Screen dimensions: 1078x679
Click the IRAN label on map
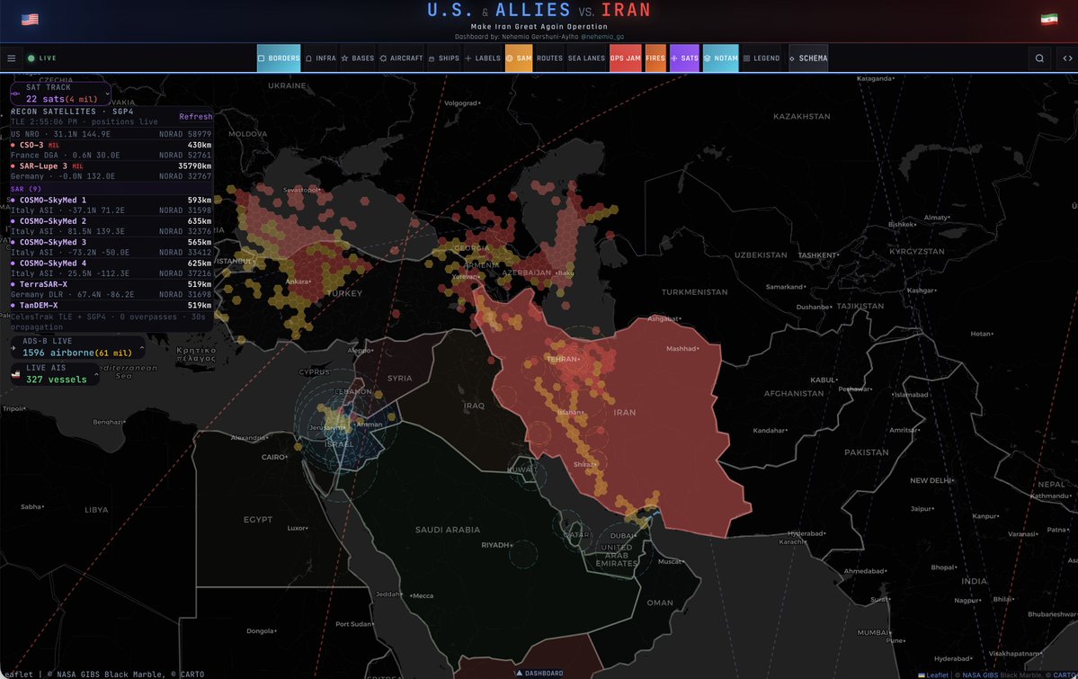coord(624,413)
